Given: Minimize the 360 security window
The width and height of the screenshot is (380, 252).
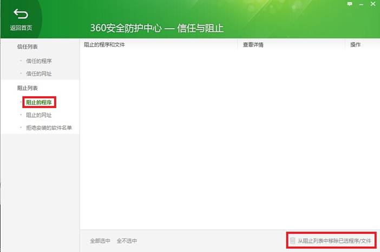Looking at the screenshot, I should [361, 4].
